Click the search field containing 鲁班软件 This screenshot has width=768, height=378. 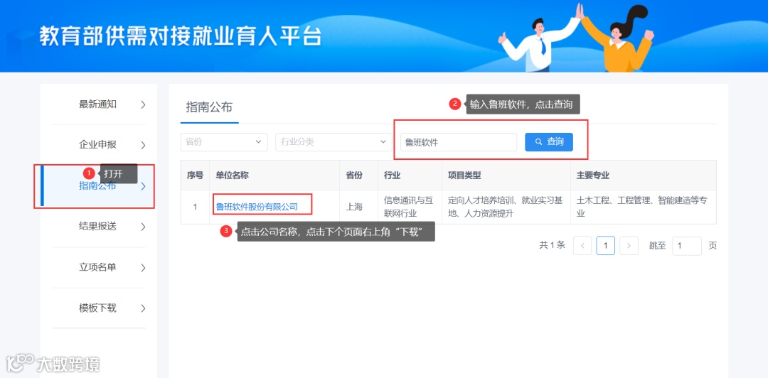[x=459, y=142]
